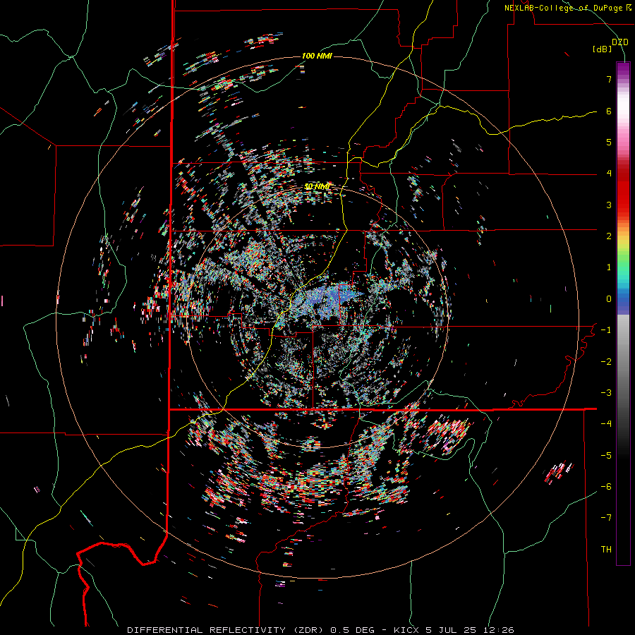The height and width of the screenshot is (635, 635).
Task: Click the [dB] unit label
Action: coord(603,49)
